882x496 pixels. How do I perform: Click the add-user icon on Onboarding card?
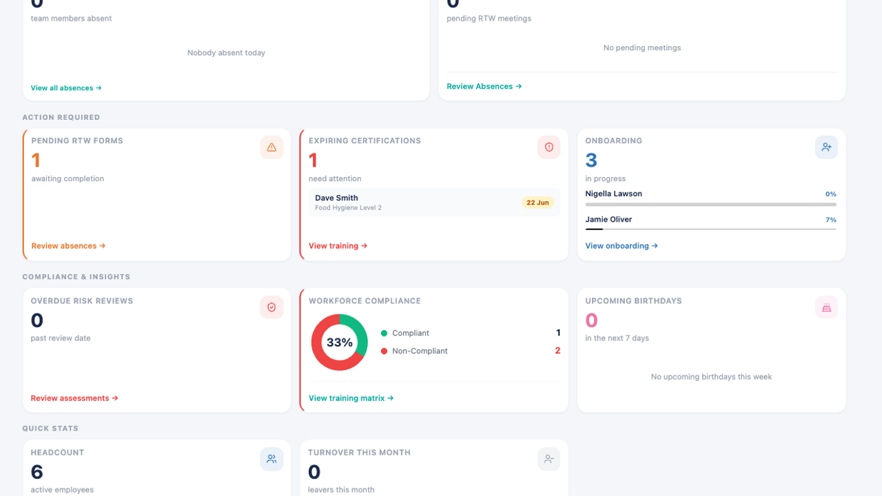pyautogui.click(x=826, y=147)
